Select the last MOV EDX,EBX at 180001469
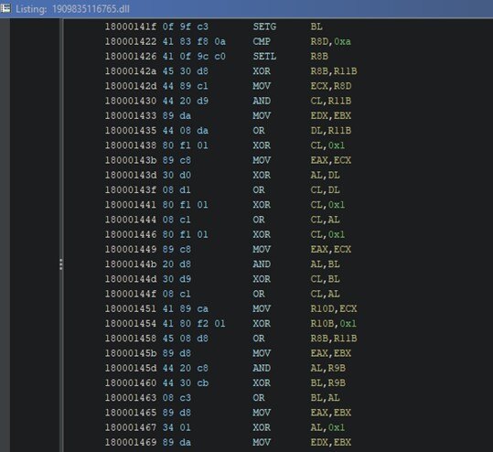 (x=228, y=442)
